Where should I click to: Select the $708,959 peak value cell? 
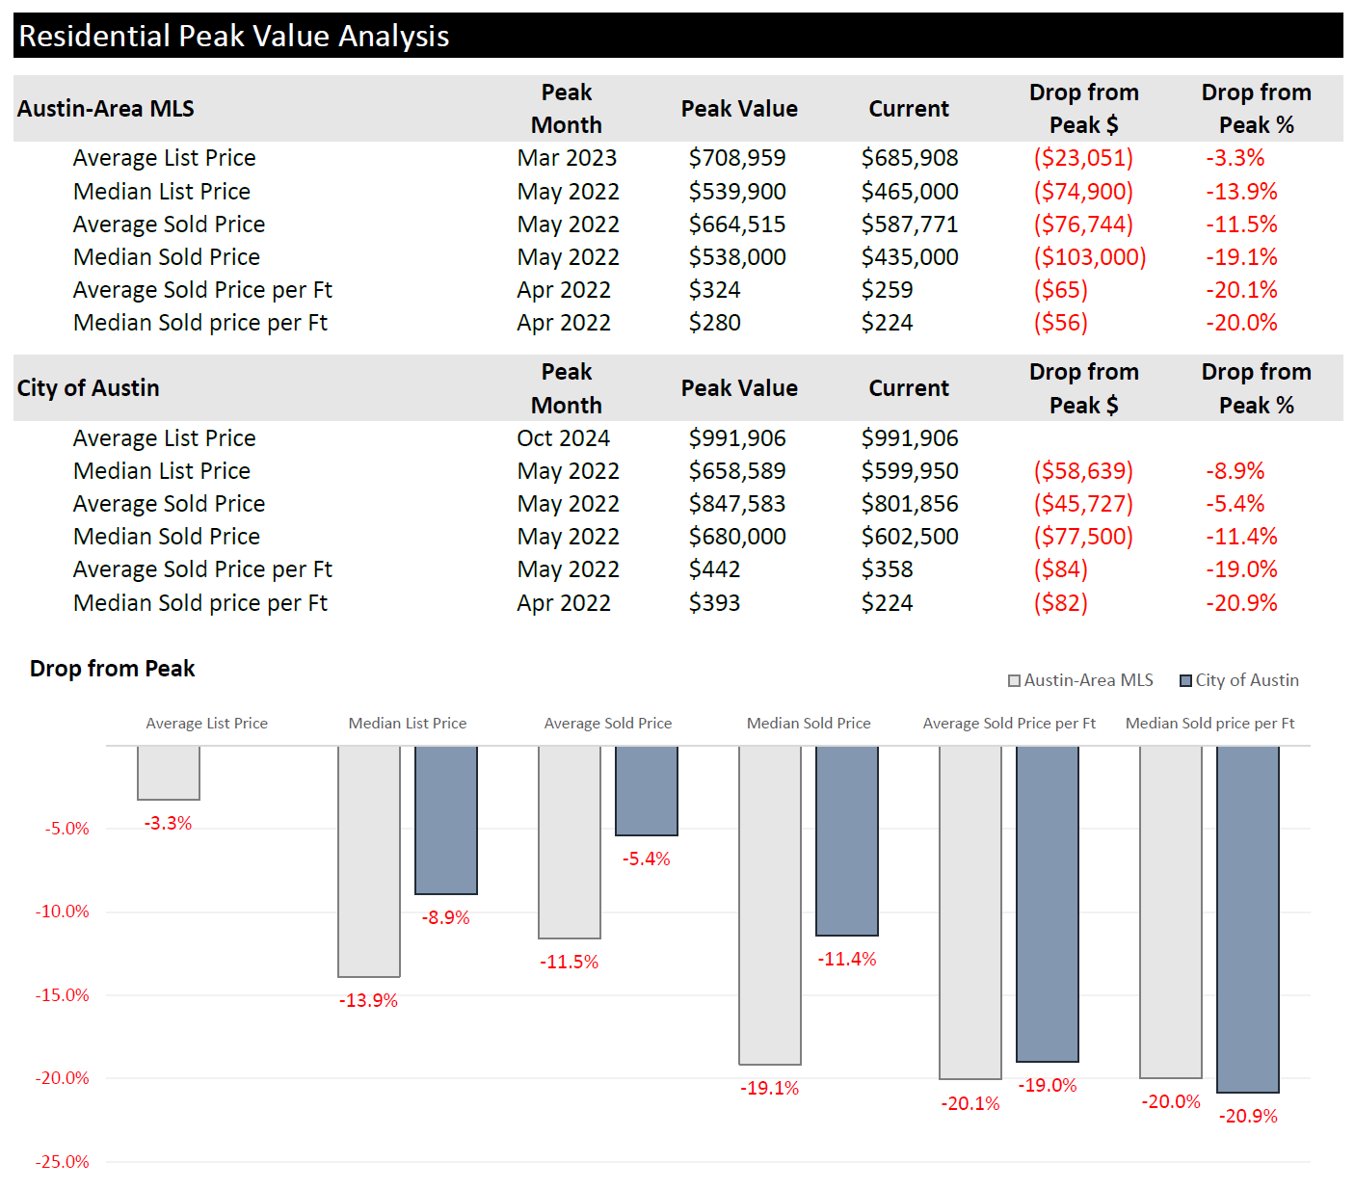pos(737,158)
